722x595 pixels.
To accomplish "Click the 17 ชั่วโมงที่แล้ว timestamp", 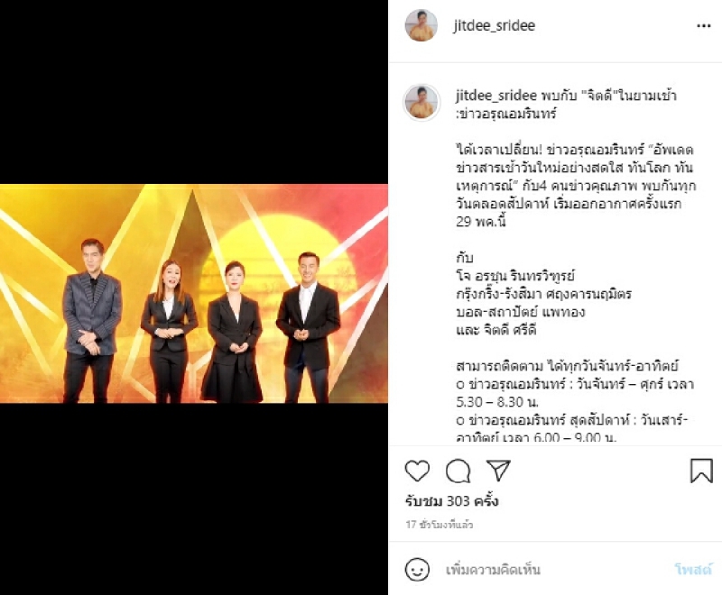I will coord(440,525).
